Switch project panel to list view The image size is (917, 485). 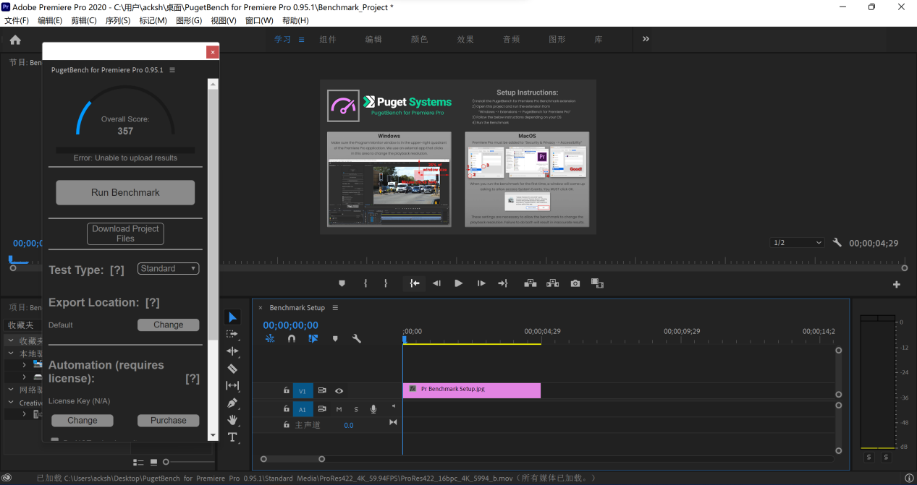pyautogui.click(x=138, y=462)
